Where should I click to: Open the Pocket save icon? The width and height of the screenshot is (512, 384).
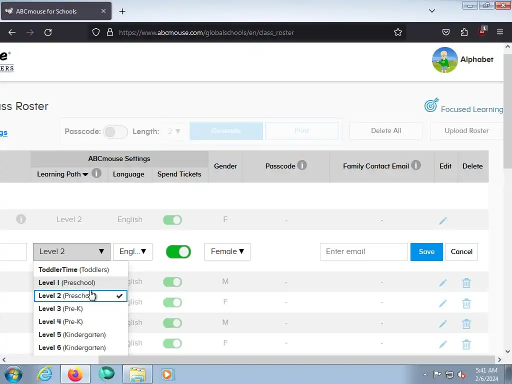point(445,32)
